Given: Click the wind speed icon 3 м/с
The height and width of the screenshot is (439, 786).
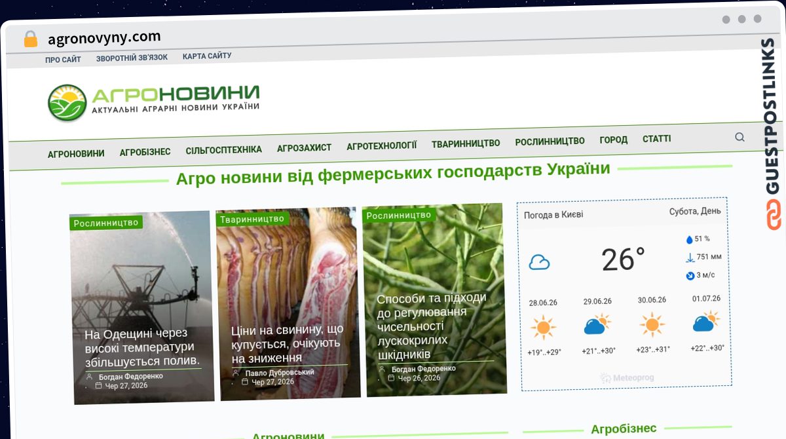Looking at the screenshot, I should coord(690,276).
